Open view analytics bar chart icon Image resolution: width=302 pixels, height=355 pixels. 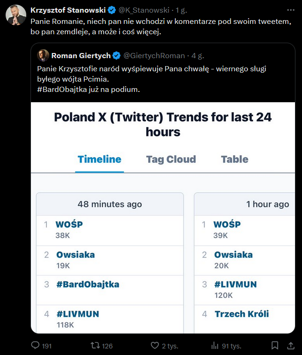click(215, 346)
